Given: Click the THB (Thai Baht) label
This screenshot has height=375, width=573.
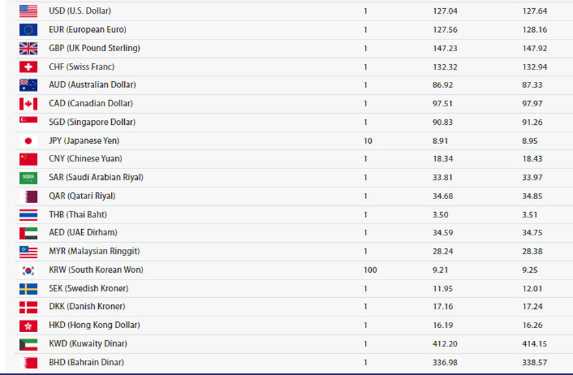Looking at the screenshot, I should [78, 214].
